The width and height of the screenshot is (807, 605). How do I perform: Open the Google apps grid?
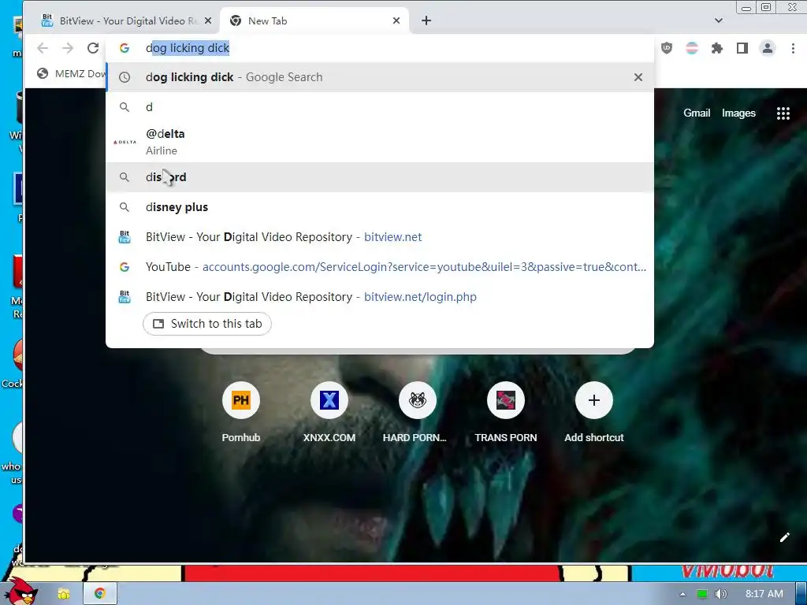(783, 113)
